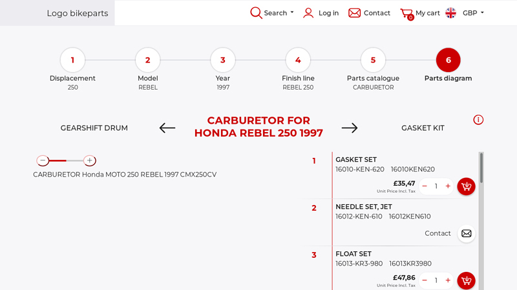Open the Log in link
The image size is (517, 290).
click(328, 13)
